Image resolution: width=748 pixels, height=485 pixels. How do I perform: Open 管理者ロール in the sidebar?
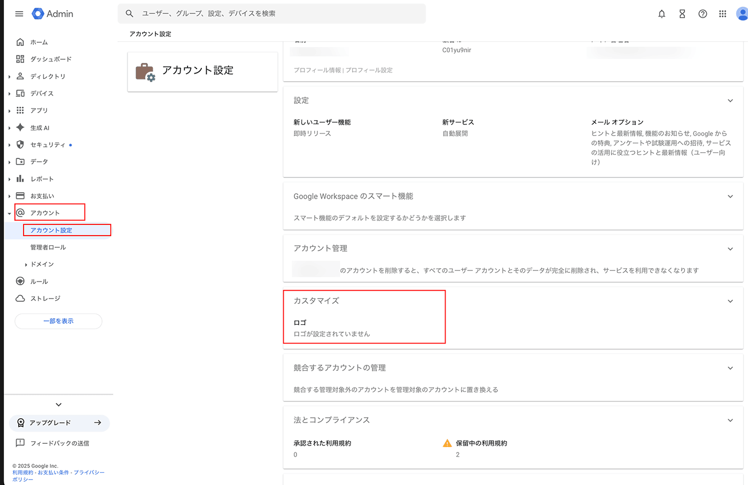(48, 247)
